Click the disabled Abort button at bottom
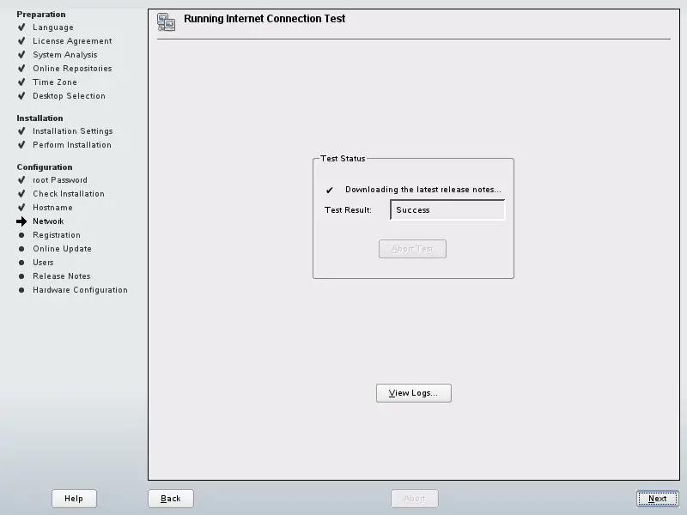This screenshot has height=515, width=687. (x=415, y=499)
